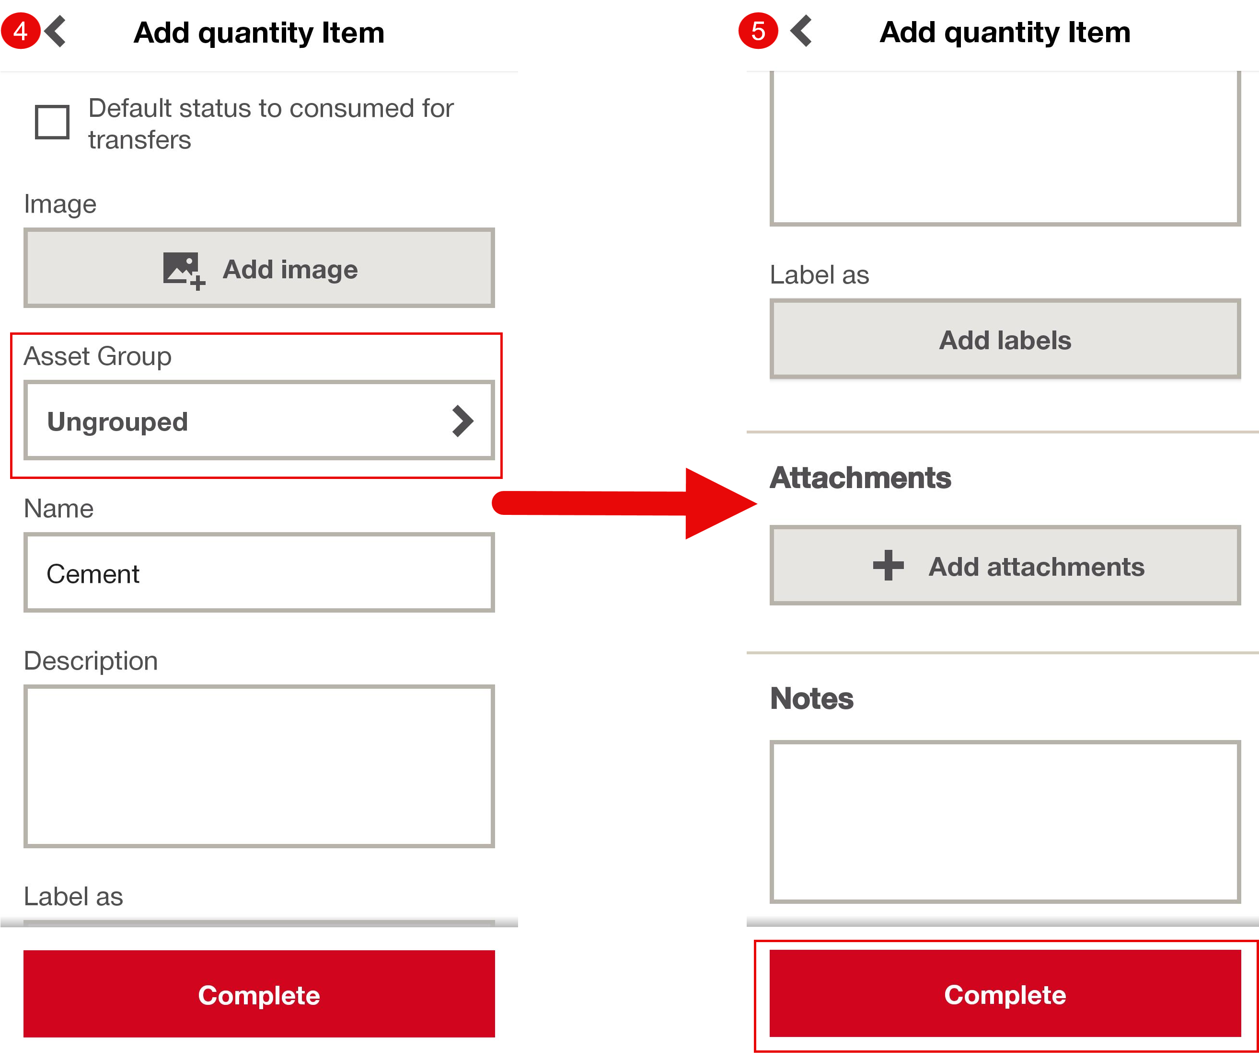
Task: Click the add-image picture icon
Action: click(x=183, y=270)
